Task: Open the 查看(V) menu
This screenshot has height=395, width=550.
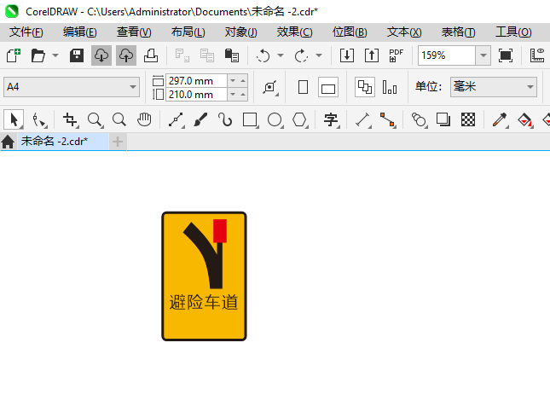Action: [134, 32]
